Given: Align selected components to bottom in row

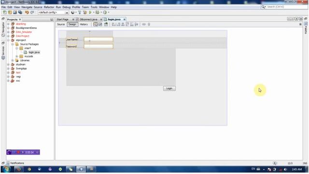Looking at the screenshot, I should pyautogui.click(x=132, y=24).
